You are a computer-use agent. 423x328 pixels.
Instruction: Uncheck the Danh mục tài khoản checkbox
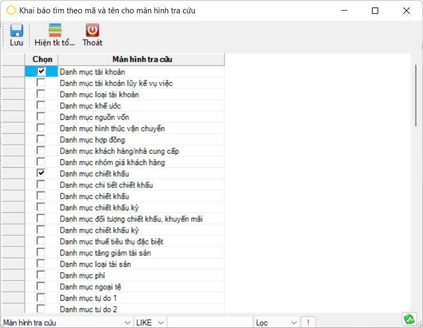(x=41, y=71)
